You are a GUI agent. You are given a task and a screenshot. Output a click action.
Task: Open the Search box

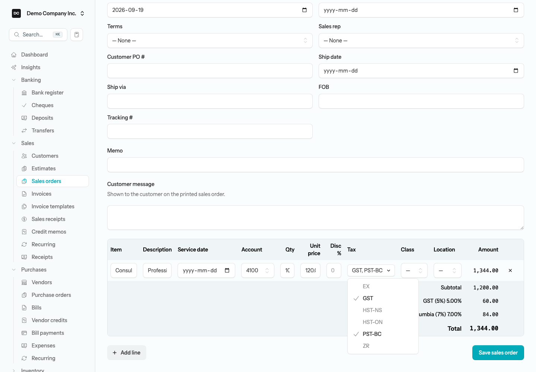[x=38, y=35]
